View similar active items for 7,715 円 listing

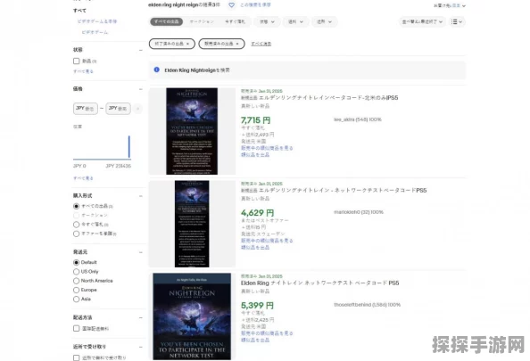point(267,148)
